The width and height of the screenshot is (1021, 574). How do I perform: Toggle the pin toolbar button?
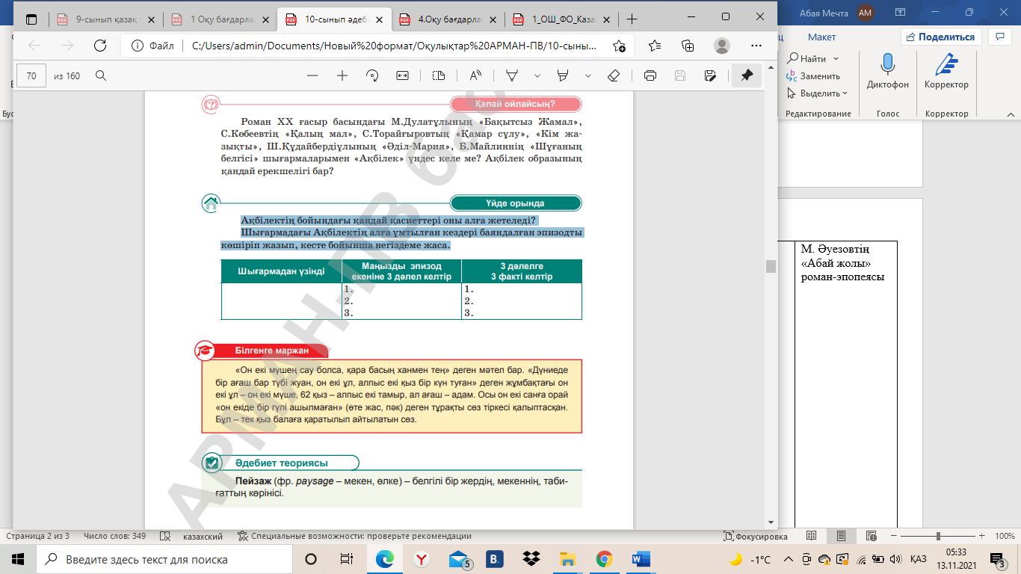point(746,75)
